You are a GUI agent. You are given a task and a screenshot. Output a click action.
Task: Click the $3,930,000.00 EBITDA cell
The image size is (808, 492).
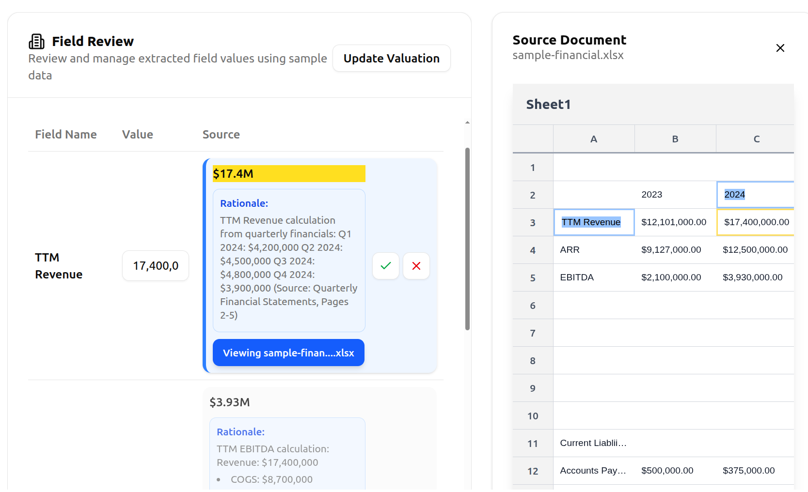(x=756, y=278)
